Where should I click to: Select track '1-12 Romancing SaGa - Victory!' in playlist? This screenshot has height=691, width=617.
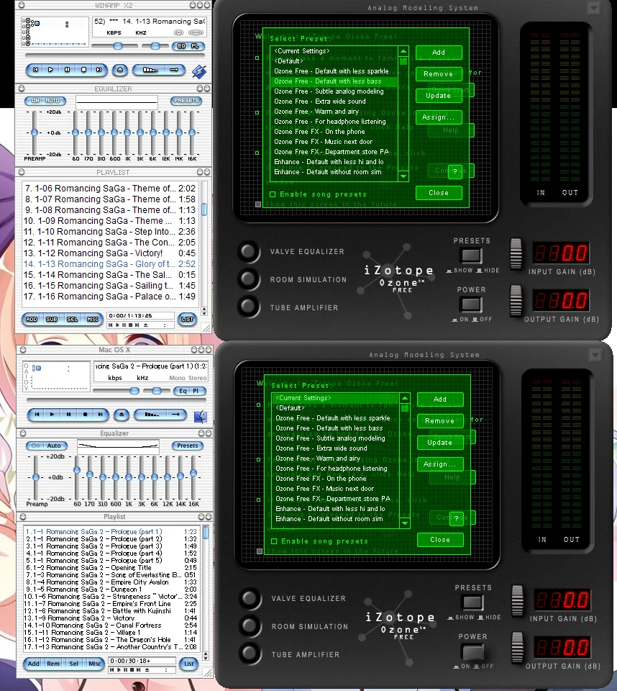(93, 253)
